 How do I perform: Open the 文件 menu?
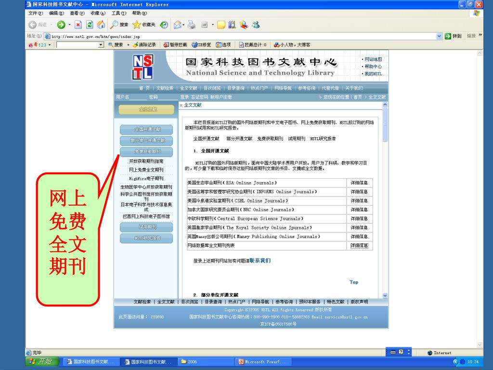pos(36,13)
